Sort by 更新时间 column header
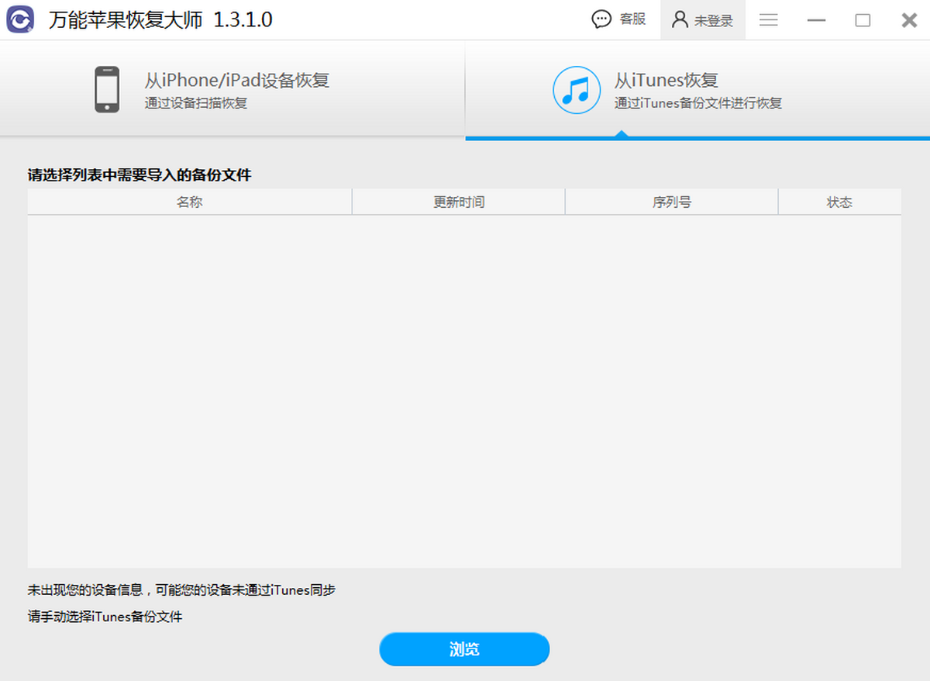Image resolution: width=930 pixels, height=681 pixels. (459, 202)
